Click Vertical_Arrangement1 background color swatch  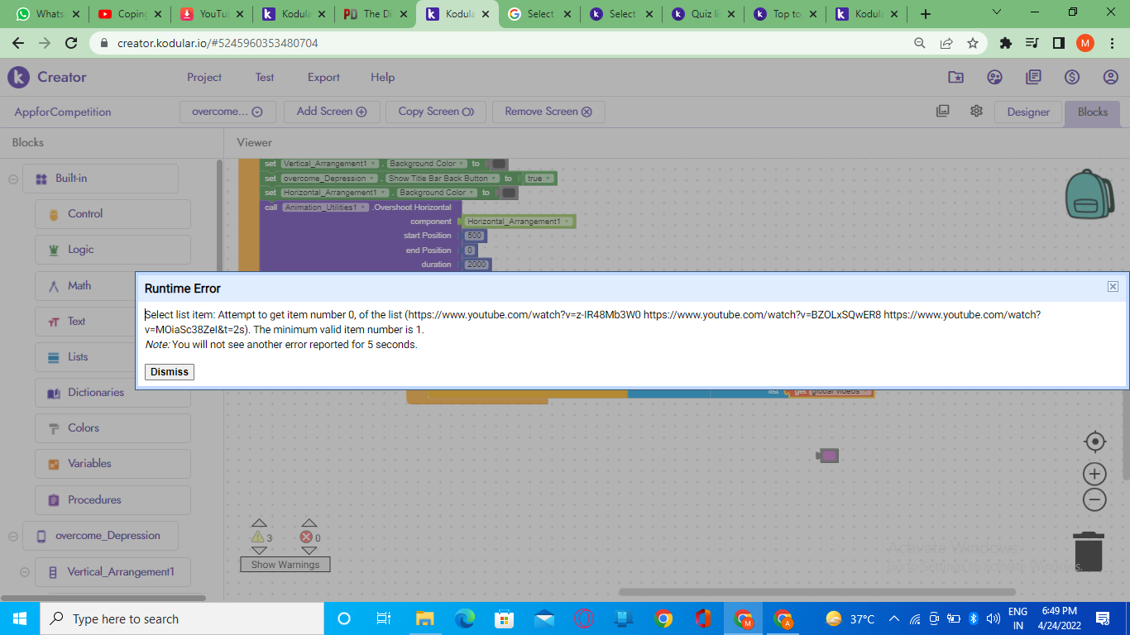pos(500,164)
